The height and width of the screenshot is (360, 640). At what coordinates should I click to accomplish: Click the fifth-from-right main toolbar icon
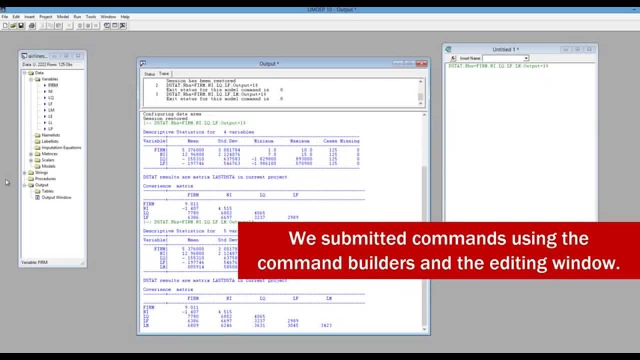pos(88,25)
